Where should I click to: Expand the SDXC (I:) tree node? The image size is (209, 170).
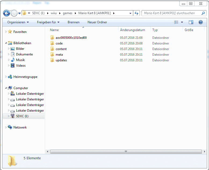click(x=9, y=116)
